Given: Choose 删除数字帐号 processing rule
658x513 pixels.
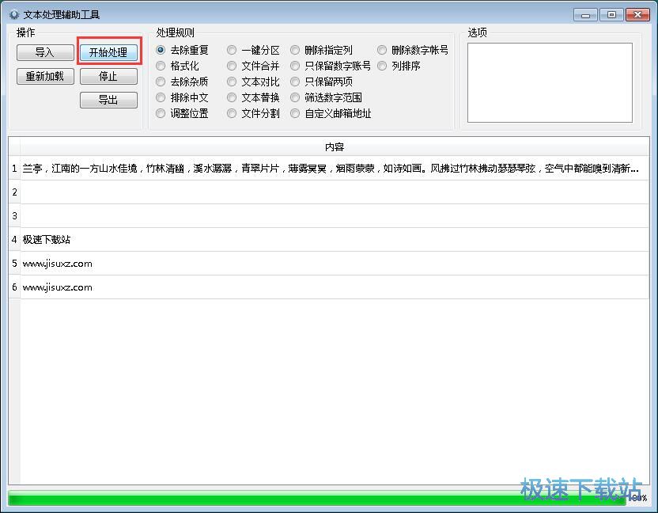Looking at the screenshot, I should pos(413,50).
